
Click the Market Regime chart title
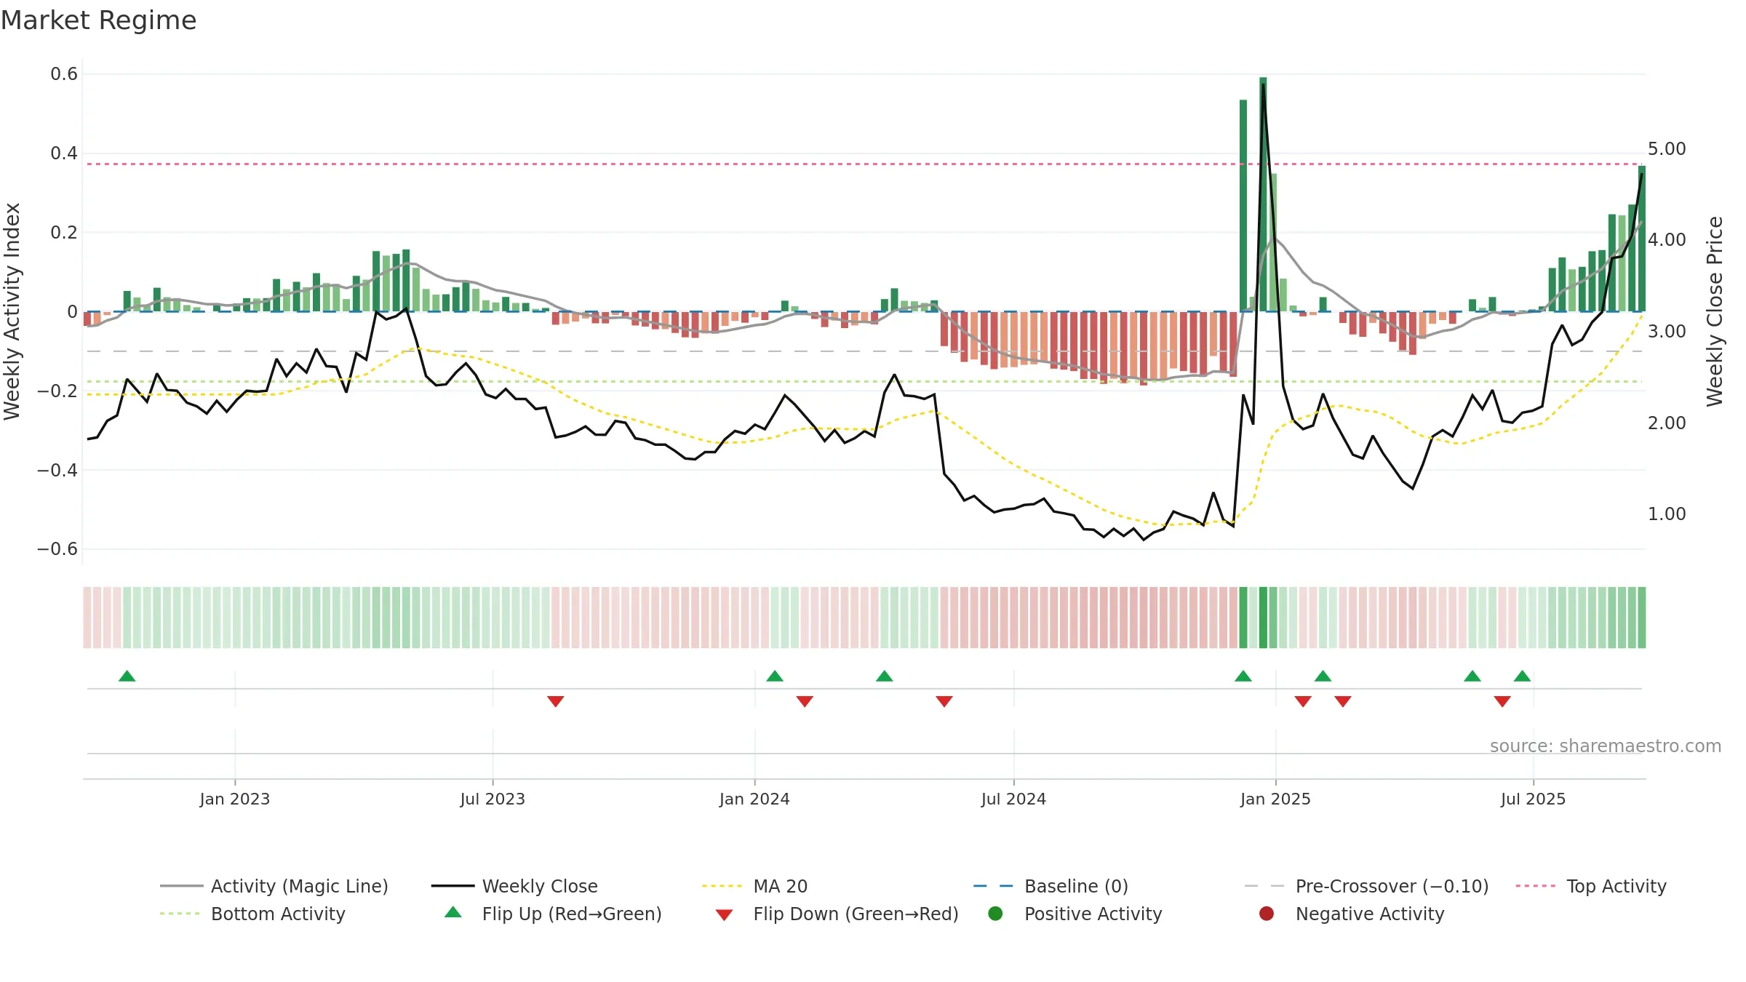(x=98, y=20)
